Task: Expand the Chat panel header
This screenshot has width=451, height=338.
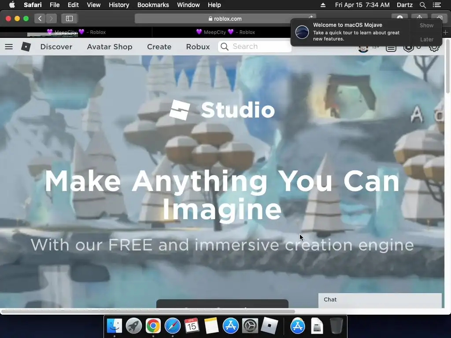Action: (380, 300)
